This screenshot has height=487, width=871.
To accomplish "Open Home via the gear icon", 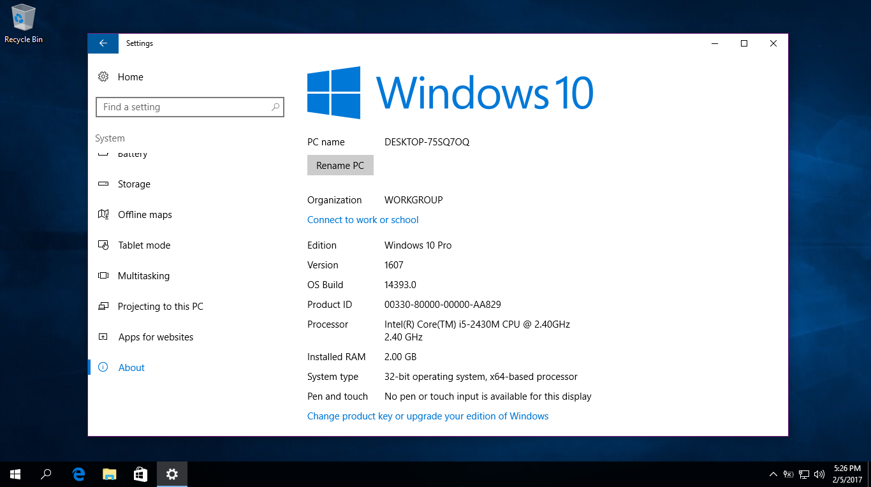I will tap(103, 76).
